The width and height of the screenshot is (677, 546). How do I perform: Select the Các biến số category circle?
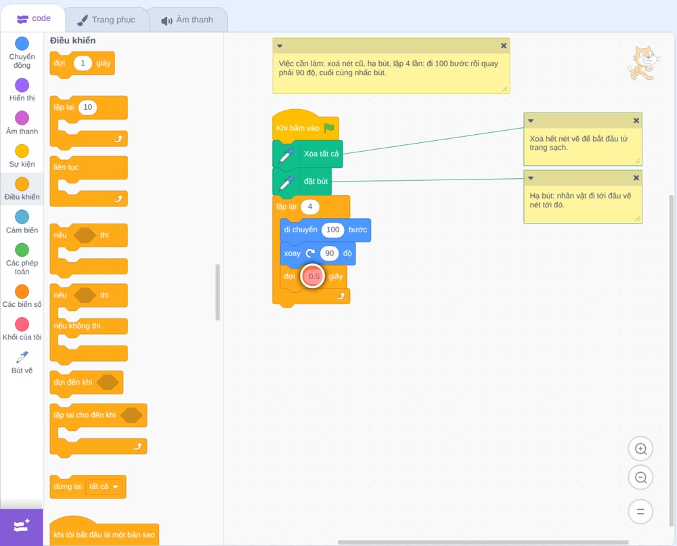22,291
